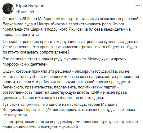Click the name "Януковича" in first paragraph

78,29
